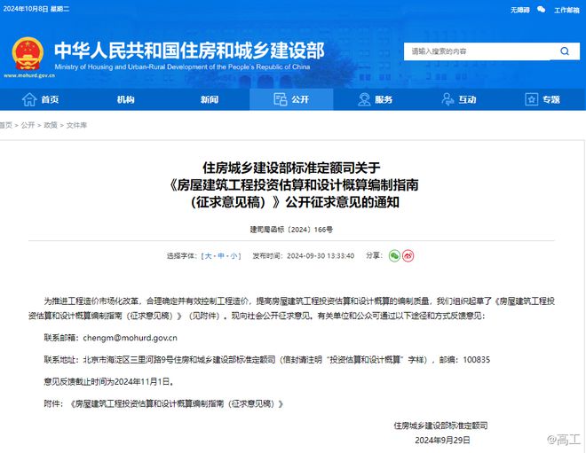Click the star icon beside 专题
Screen dimensions: 586x453
pos(532,99)
